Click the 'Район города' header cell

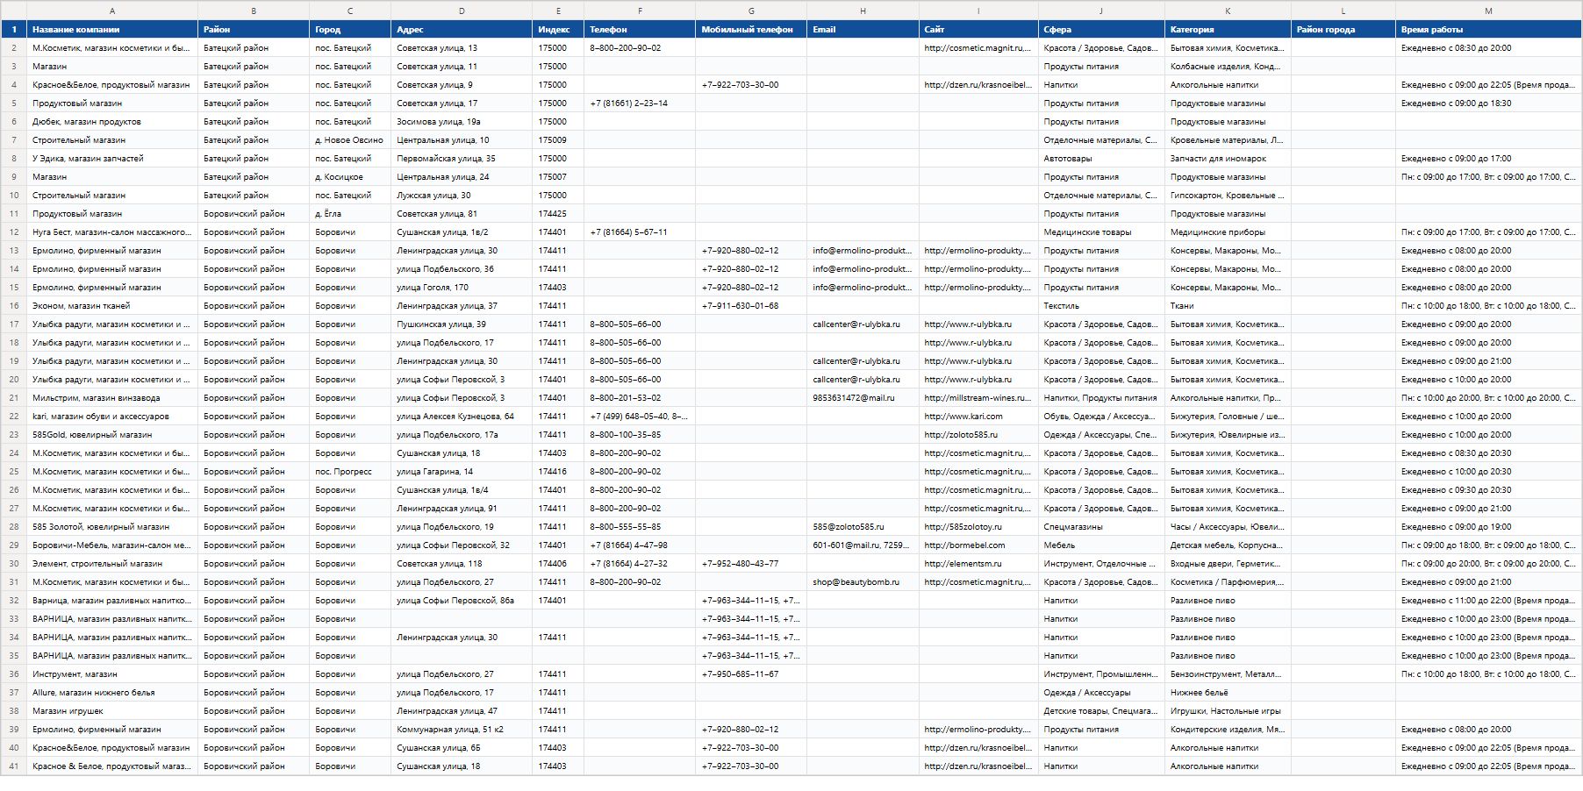[1343, 29]
